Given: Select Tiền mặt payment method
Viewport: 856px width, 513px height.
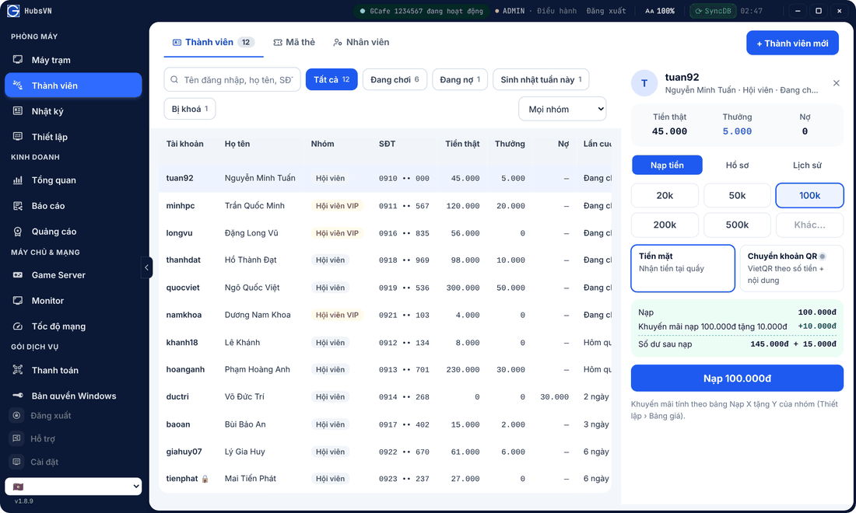Looking at the screenshot, I should click(682, 268).
